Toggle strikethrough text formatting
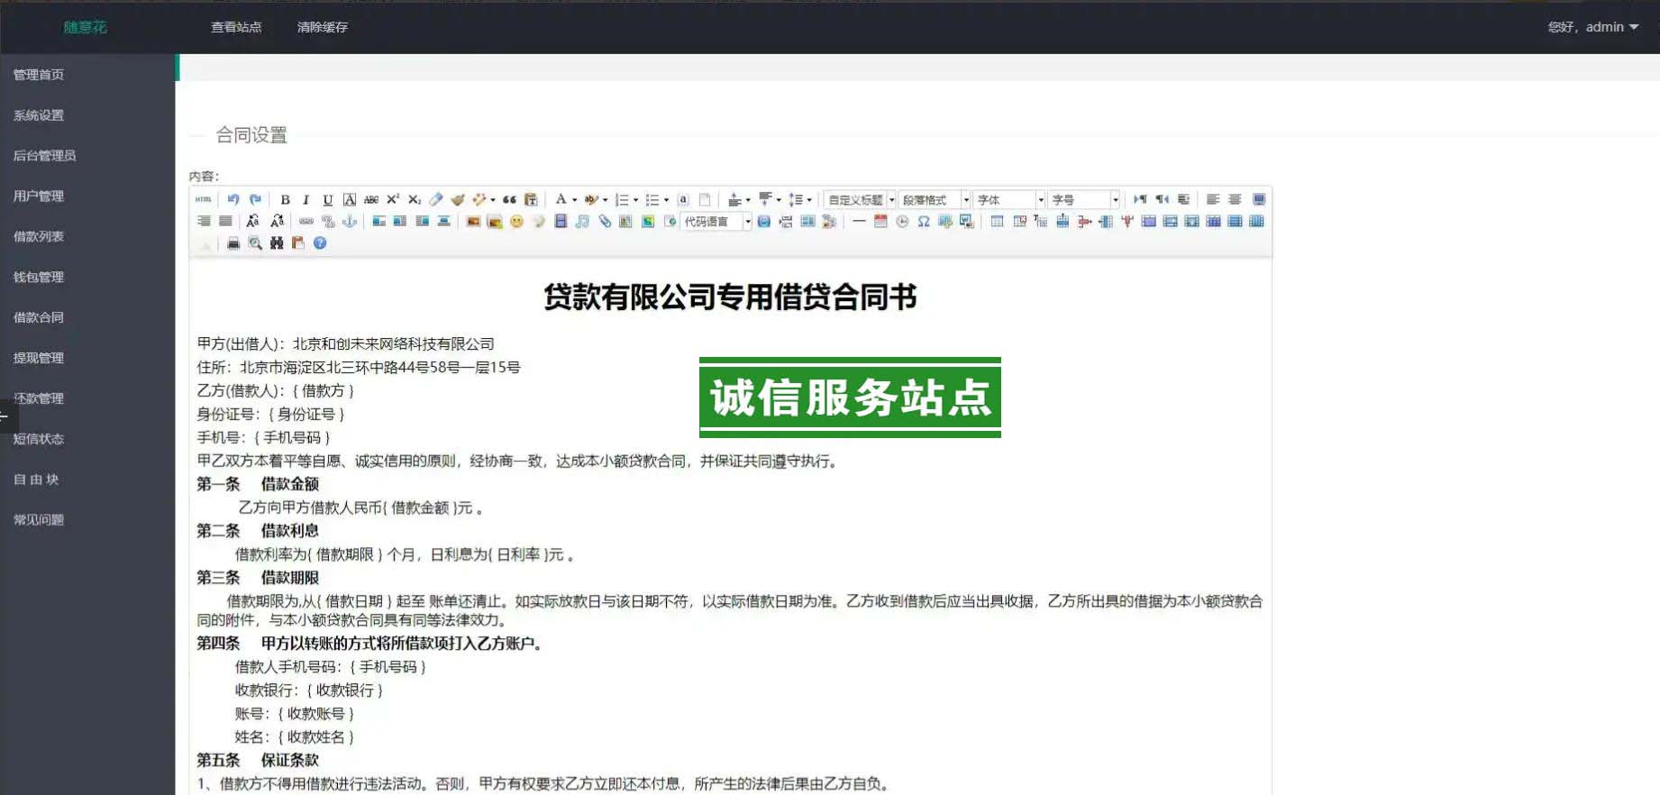The image size is (1660, 795). point(371,200)
